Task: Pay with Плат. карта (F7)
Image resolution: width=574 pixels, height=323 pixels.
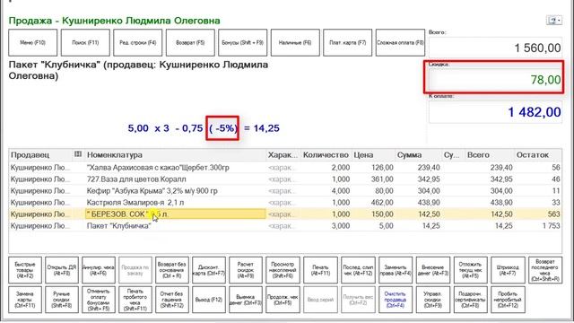Action: pos(347,42)
